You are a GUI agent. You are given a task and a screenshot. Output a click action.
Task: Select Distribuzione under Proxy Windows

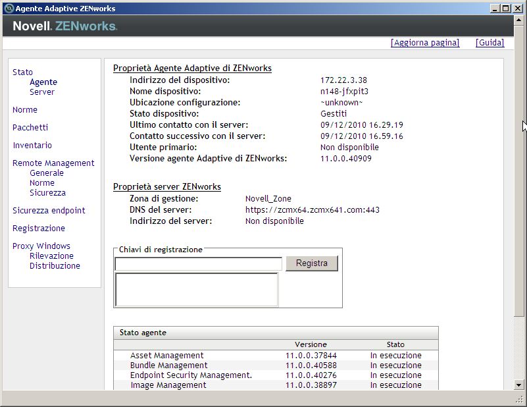(55, 265)
